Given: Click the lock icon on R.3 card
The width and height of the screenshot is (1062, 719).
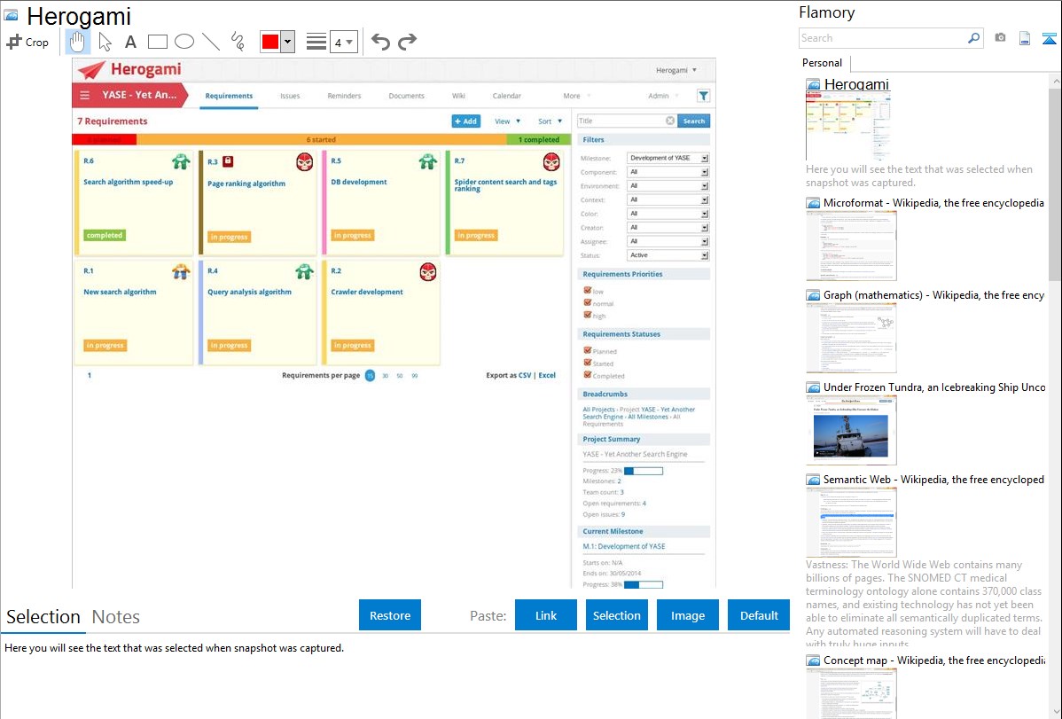Looking at the screenshot, I should click(x=228, y=161).
